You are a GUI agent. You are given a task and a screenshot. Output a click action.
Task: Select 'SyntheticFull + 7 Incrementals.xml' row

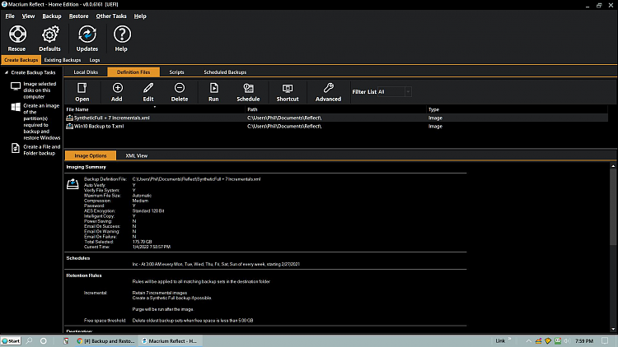pos(336,118)
